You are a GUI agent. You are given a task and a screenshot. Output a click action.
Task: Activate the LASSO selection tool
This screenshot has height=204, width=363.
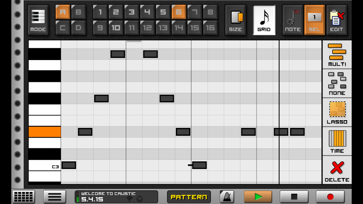337,112
